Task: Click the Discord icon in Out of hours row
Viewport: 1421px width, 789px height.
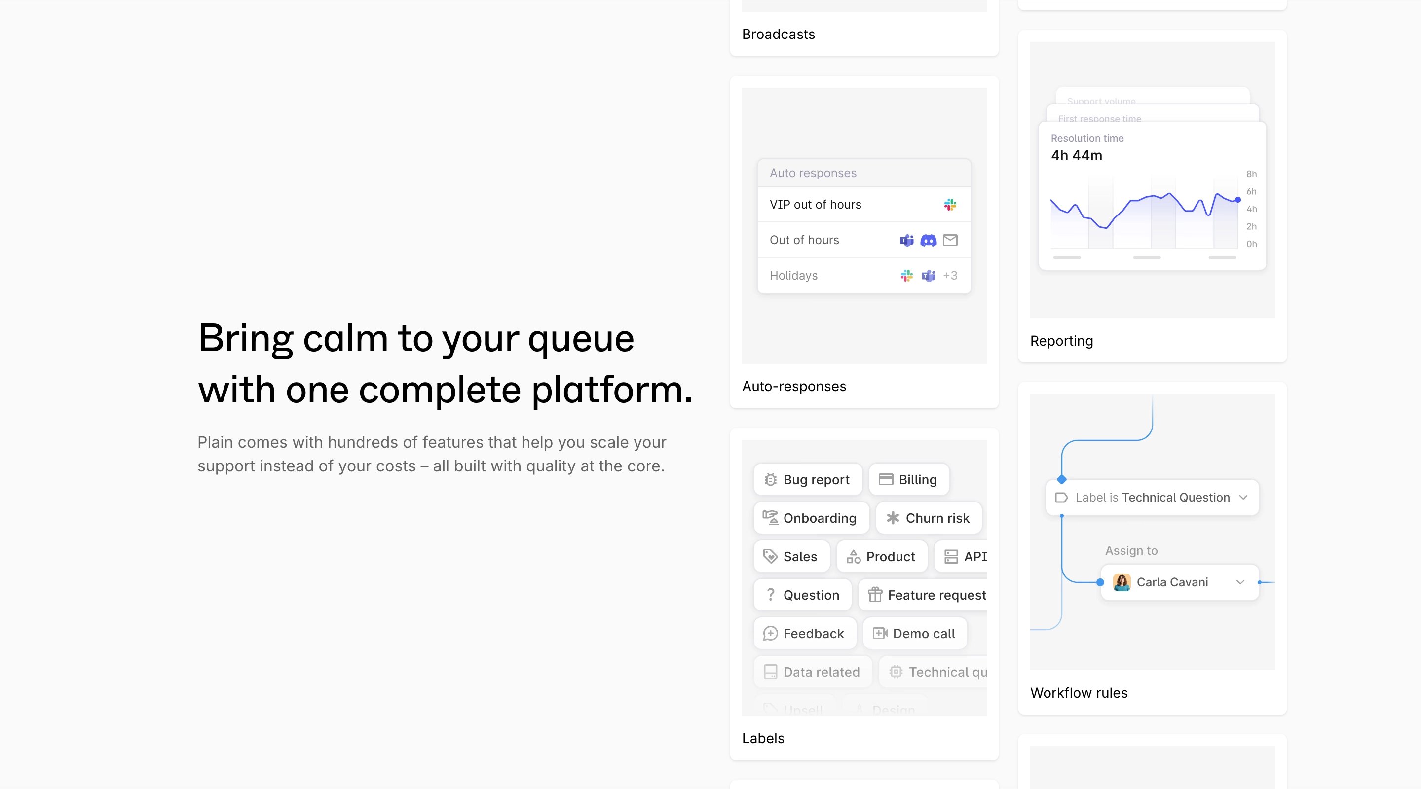Action: (x=929, y=240)
